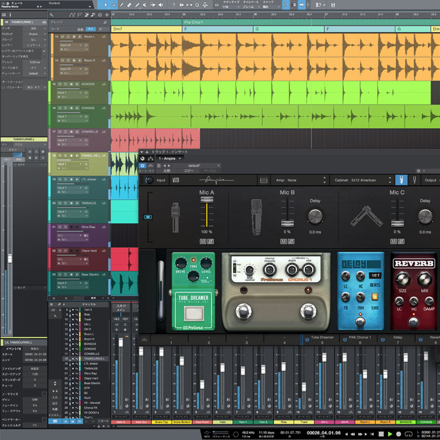Click the routing editor icon in the plugin header
440x440 pixels.
coord(150,158)
